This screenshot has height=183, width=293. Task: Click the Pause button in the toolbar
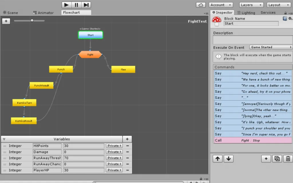(76, 5)
